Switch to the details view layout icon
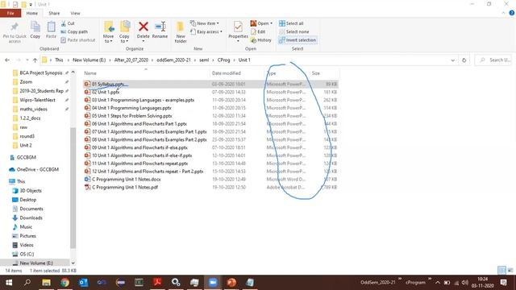 501,271
